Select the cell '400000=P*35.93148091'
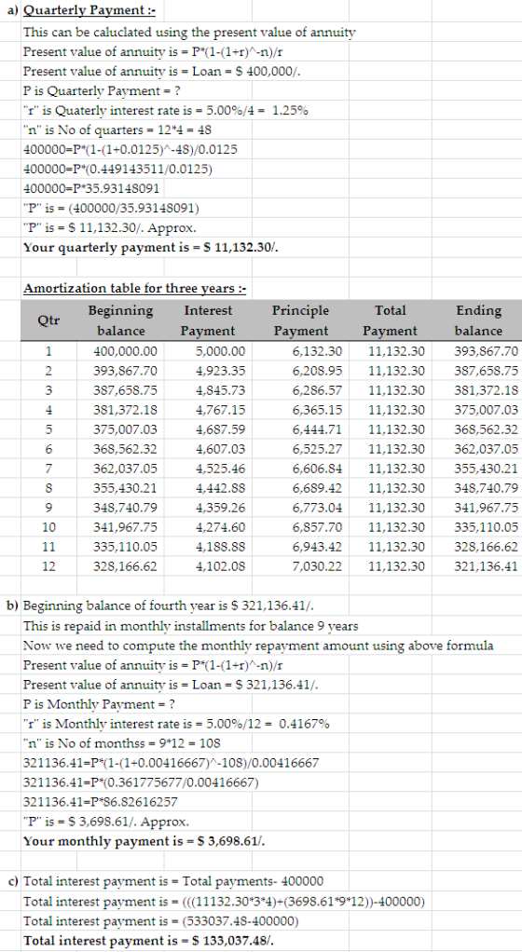The image size is (522, 952). [91, 189]
